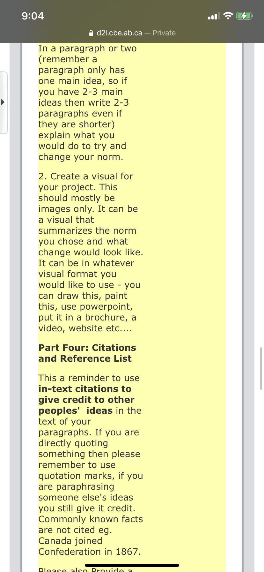The image size is (264, 572).
Task: Click the 'In a paragraph or two' line
Action: [x=87, y=48]
